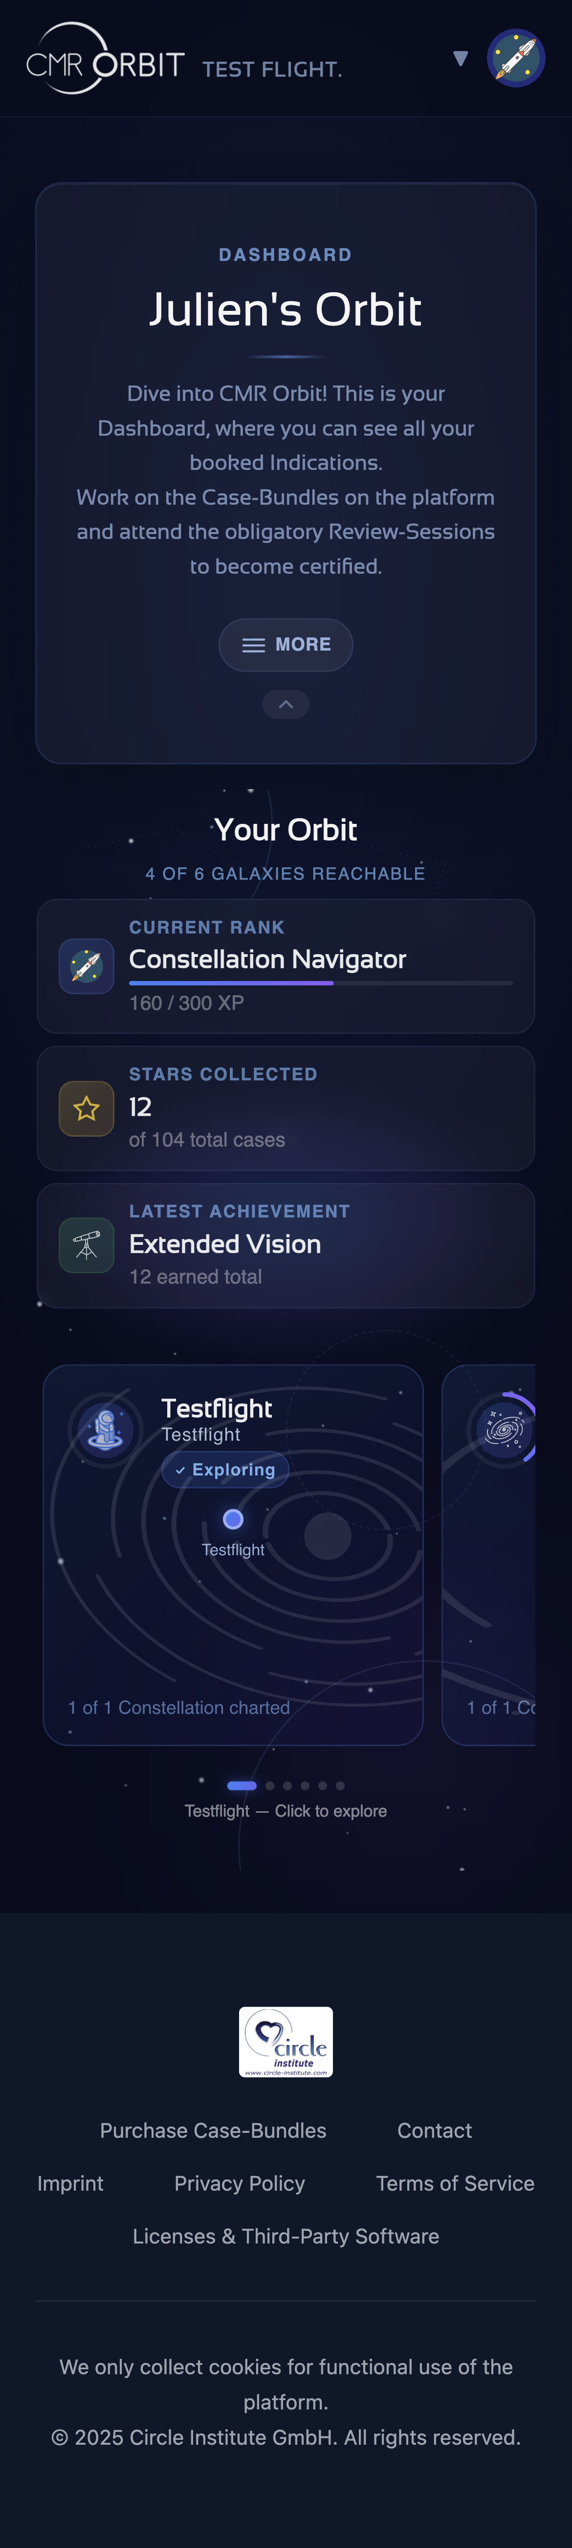Select the telescope achievement icon
This screenshot has height=2548, width=572.
(x=86, y=1244)
